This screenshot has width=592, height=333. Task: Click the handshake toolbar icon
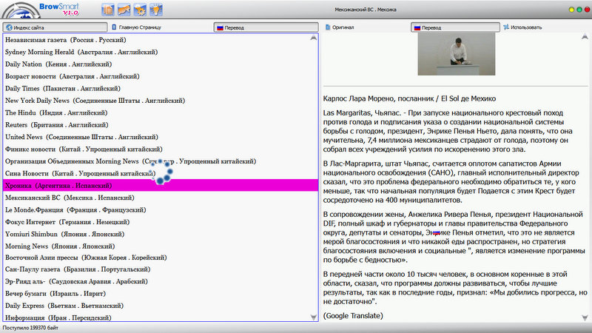[124, 10]
